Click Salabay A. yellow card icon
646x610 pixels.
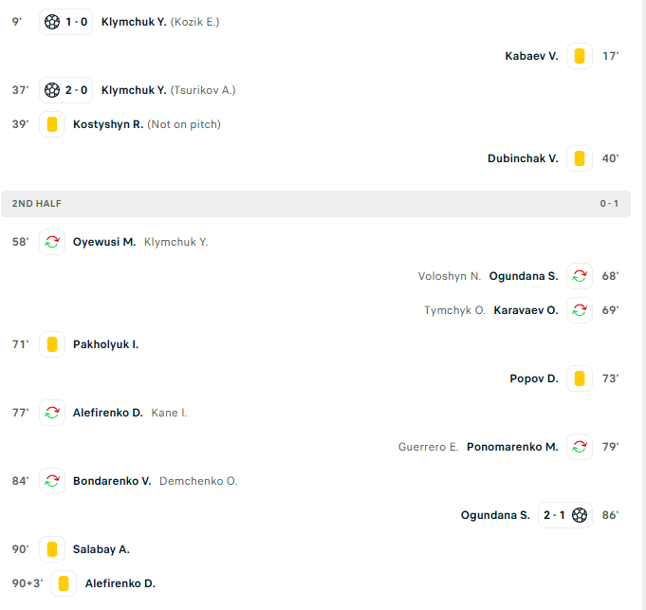coord(52,549)
